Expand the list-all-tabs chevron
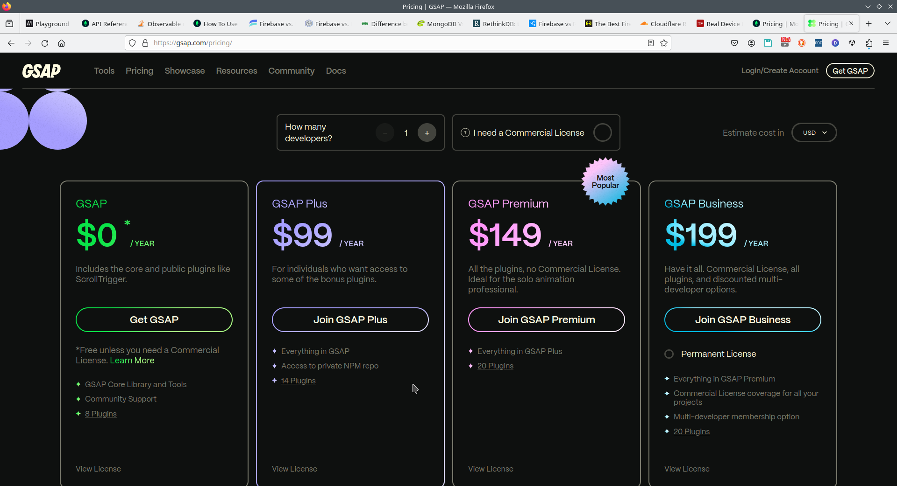897x486 pixels. click(x=888, y=23)
